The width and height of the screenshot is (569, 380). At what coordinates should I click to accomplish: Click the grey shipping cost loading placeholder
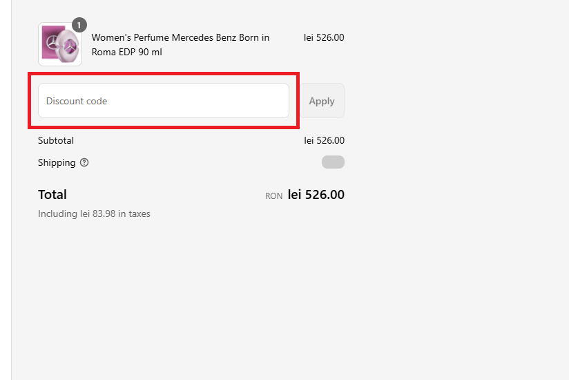333,162
